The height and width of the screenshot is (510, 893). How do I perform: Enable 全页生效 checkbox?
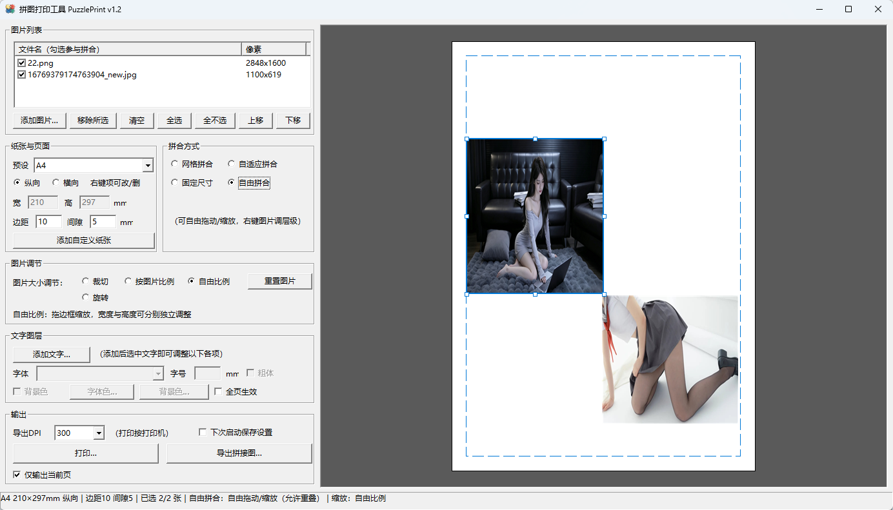click(218, 391)
